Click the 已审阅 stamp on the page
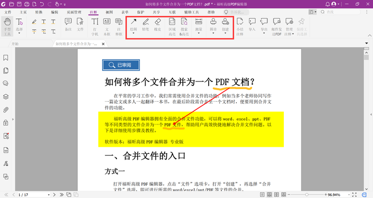The width and height of the screenshot is (373, 198). pos(121,65)
